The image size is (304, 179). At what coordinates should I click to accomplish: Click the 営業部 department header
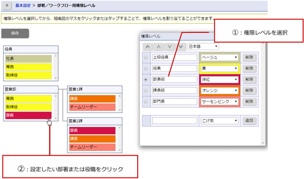pos(31,89)
